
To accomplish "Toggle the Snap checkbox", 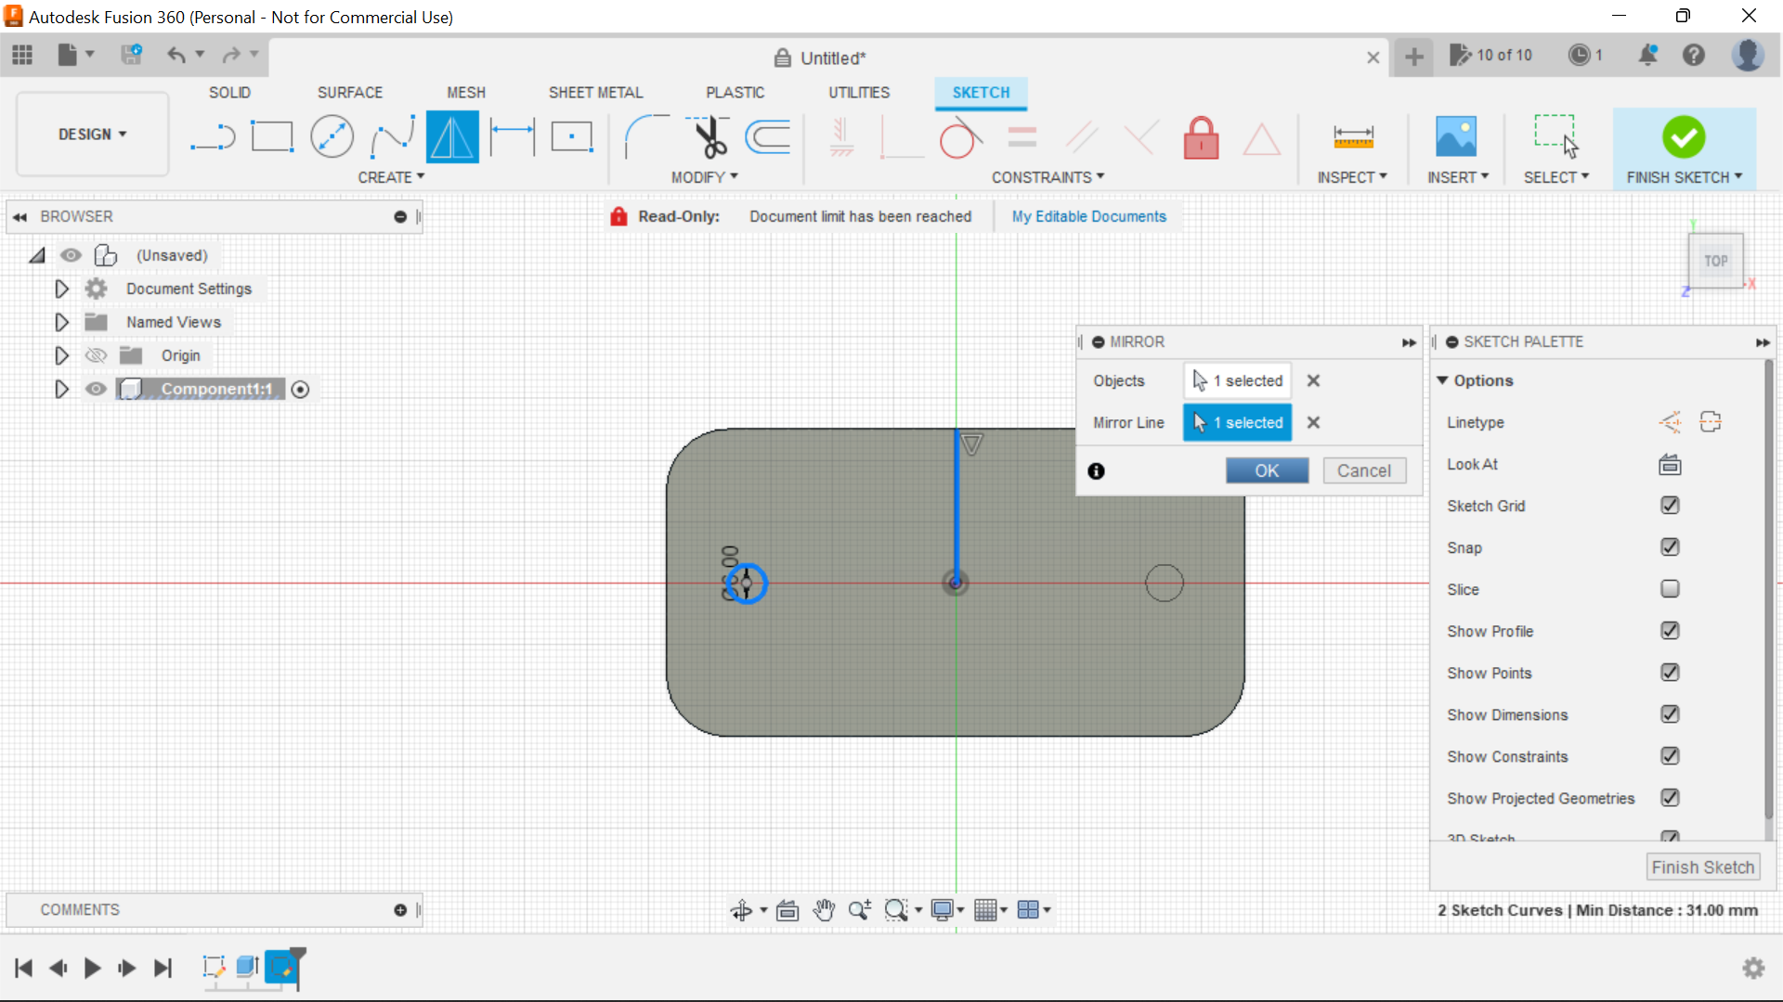I will (x=1670, y=547).
